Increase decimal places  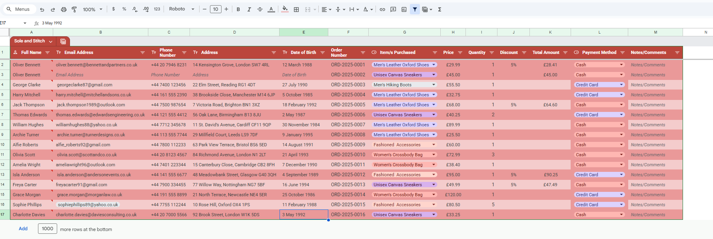click(146, 9)
